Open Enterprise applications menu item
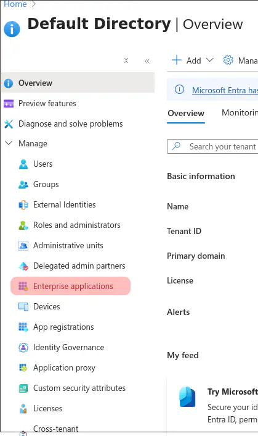The width and height of the screenshot is (258, 436). click(70, 286)
